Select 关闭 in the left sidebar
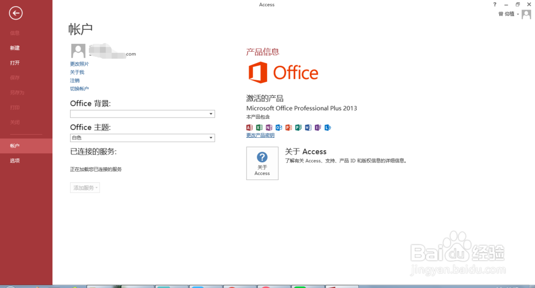The width and height of the screenshot is (535, 288). coord(14,122)
